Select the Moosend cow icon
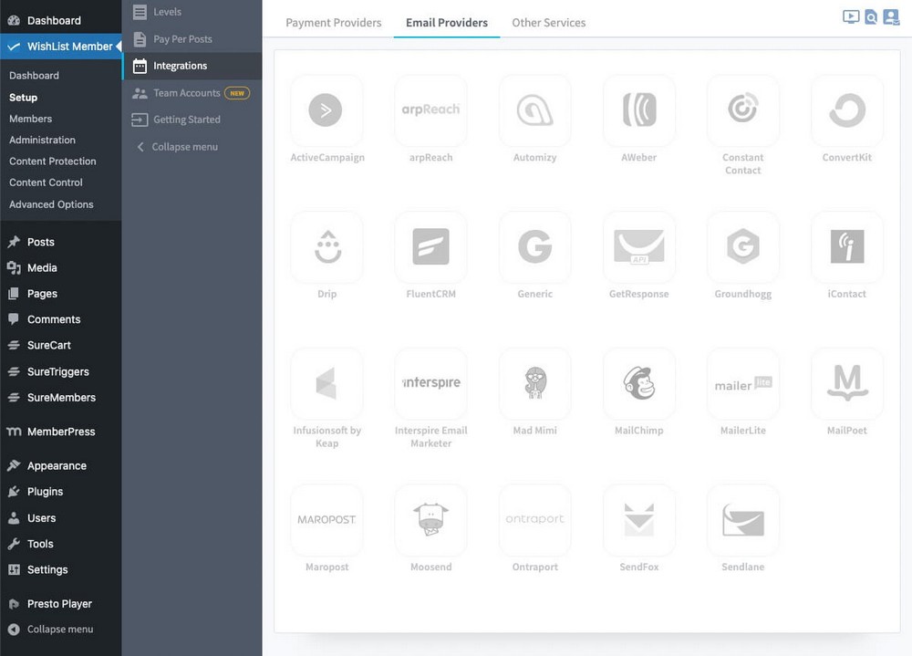This screenshot has height=656, width=912. [x=430, y=520]
